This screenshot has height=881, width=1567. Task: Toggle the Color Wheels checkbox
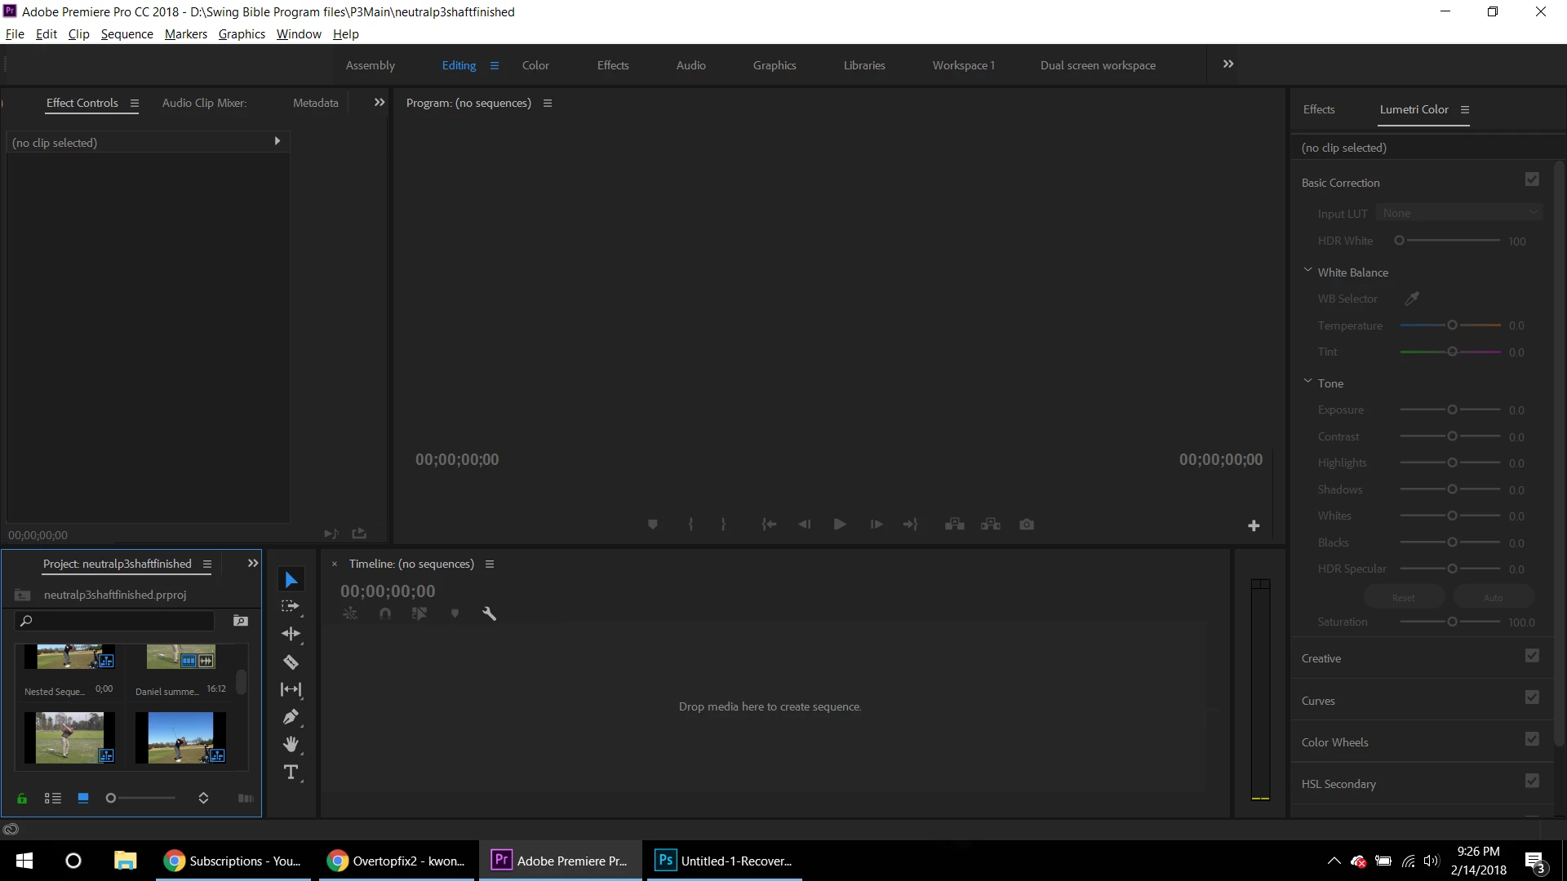[1532, 739]
